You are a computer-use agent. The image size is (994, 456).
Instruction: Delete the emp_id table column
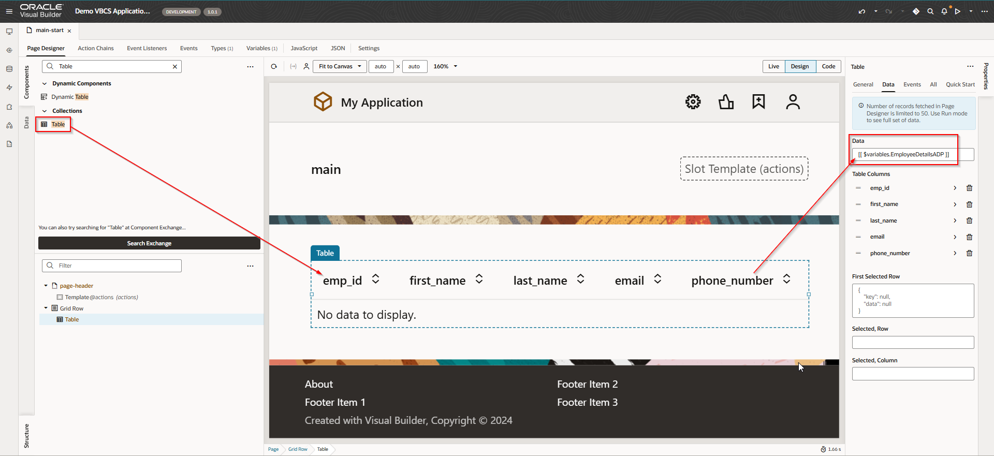pyautogui.click(x=969, y=188)
